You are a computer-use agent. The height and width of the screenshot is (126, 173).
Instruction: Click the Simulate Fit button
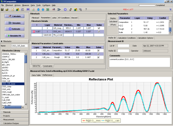point(15,36)
